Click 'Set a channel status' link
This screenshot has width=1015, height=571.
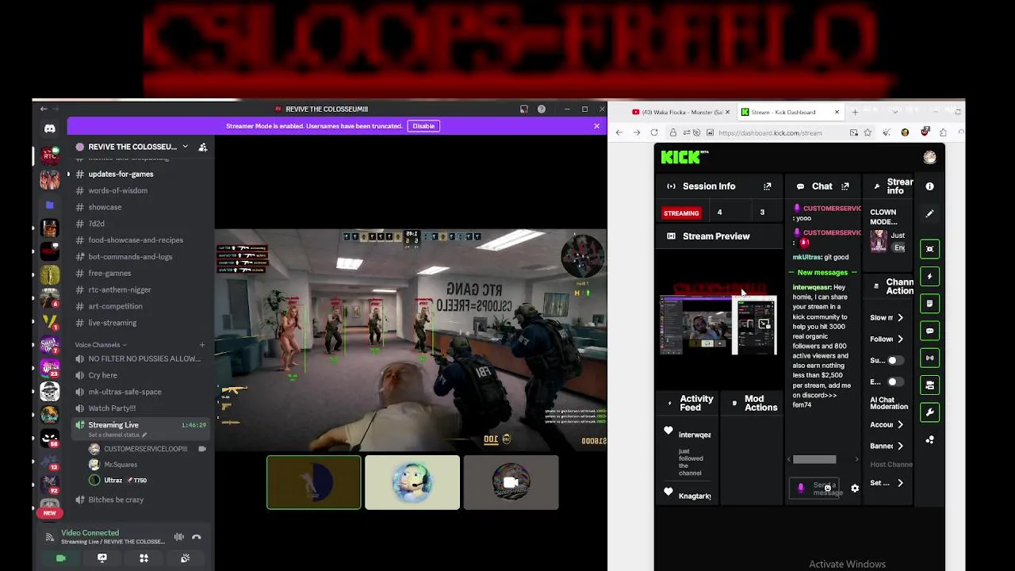coord(113,435)
